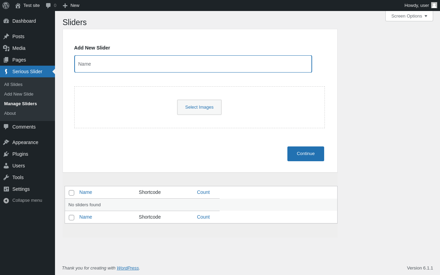This screenshot has height=275, width=440.
Task: Open the WordPress link in footer
Action: click(x=128, y=268)
